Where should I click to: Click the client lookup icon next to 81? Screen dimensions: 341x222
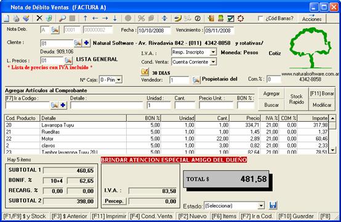(x=78, y=43)
